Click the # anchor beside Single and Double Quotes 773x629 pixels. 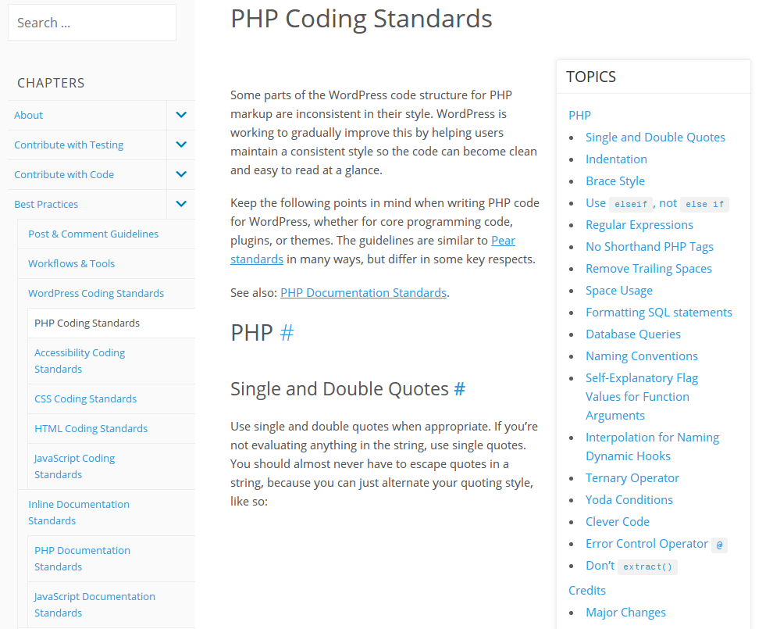click(x=459, y=388)
